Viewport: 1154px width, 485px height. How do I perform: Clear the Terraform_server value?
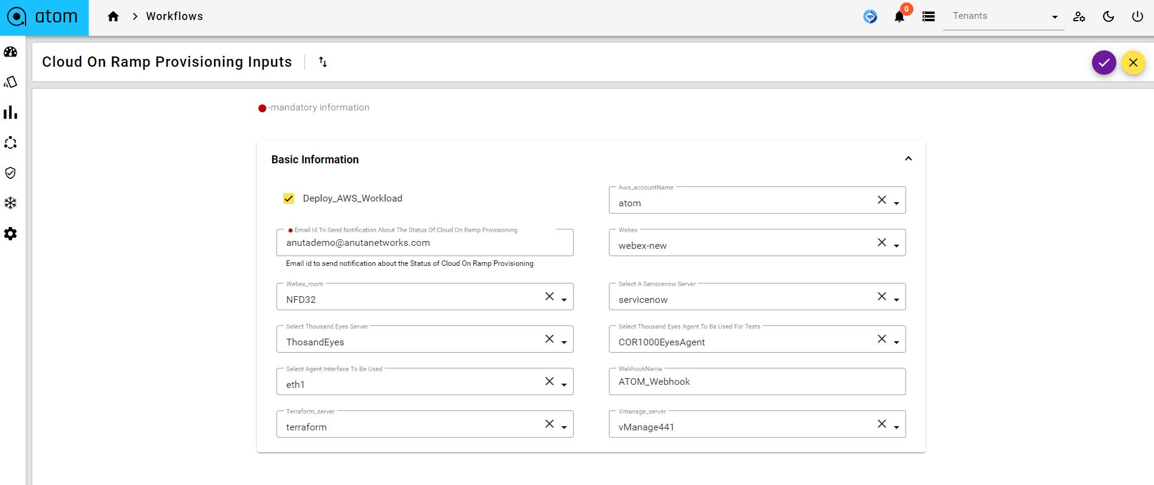tap(549, 424)
